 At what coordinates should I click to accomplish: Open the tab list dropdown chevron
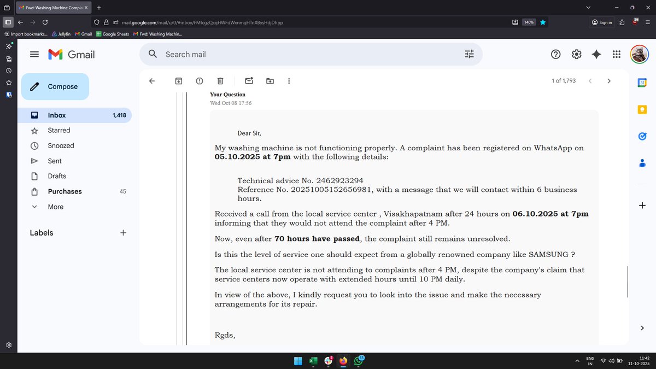588,8
